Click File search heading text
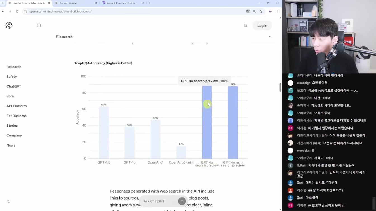The image size is (376, 211). [x=64, y=37]
